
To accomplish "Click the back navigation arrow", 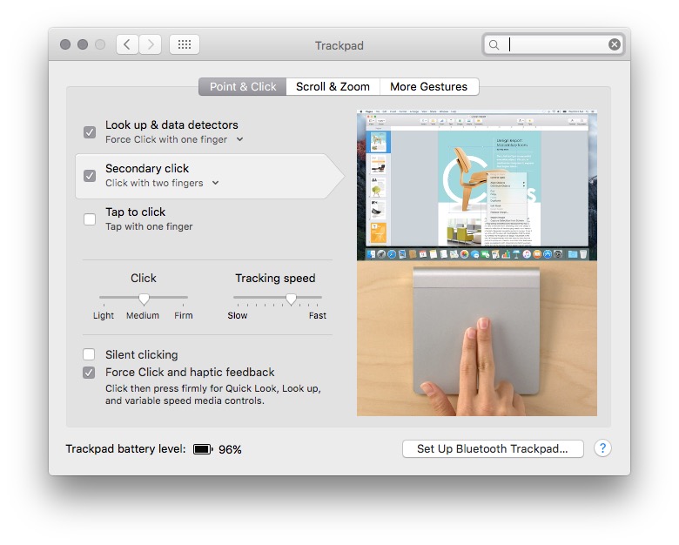I will 127,44.
